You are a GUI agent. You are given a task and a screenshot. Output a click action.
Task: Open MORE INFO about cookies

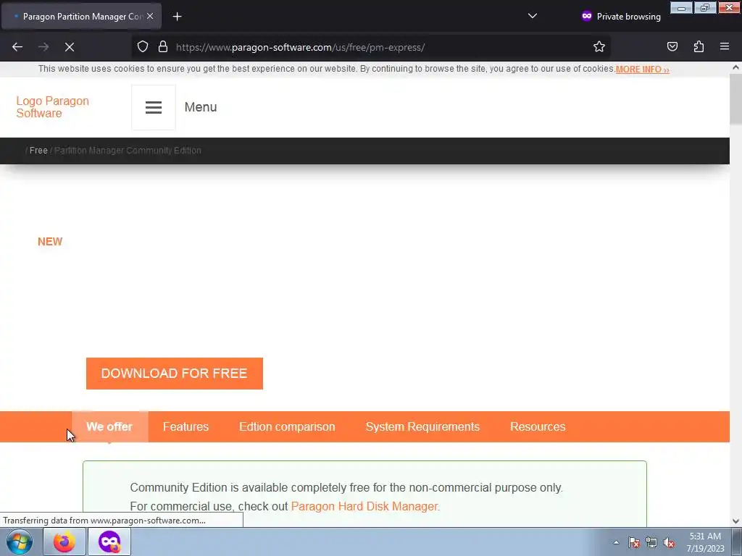click(x=642, y=69)
